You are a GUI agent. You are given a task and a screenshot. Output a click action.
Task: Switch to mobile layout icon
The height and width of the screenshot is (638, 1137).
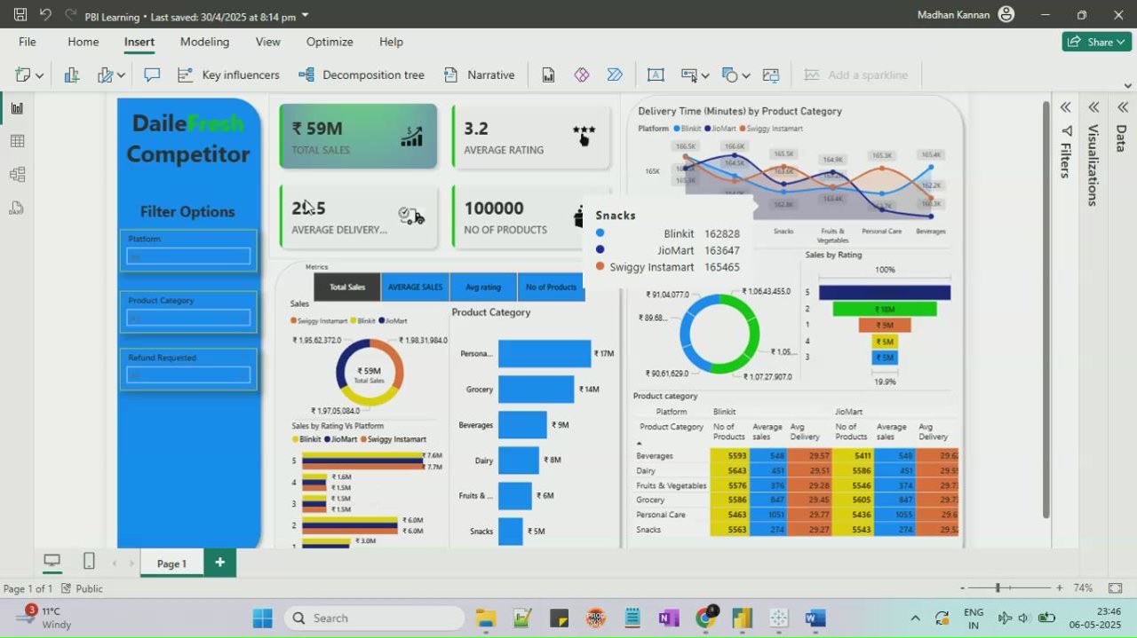click(x=89, y=562)
